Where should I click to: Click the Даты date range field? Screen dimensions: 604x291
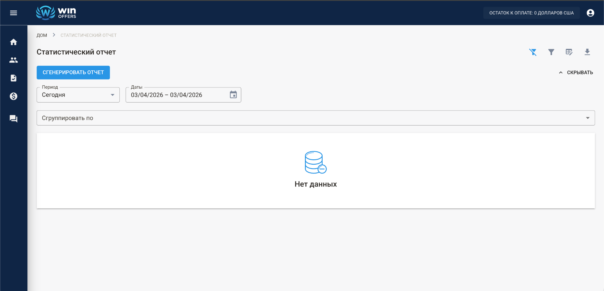point(177,95)
